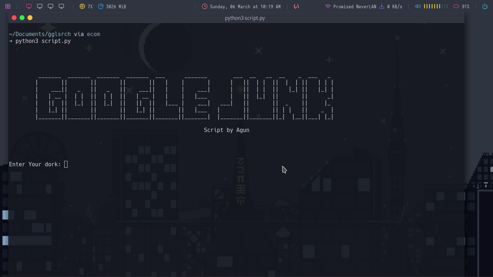The width and height of the screenshot is (493, 277).
Task: Click the CPU usage chip icon
Action: coord(82,6)
